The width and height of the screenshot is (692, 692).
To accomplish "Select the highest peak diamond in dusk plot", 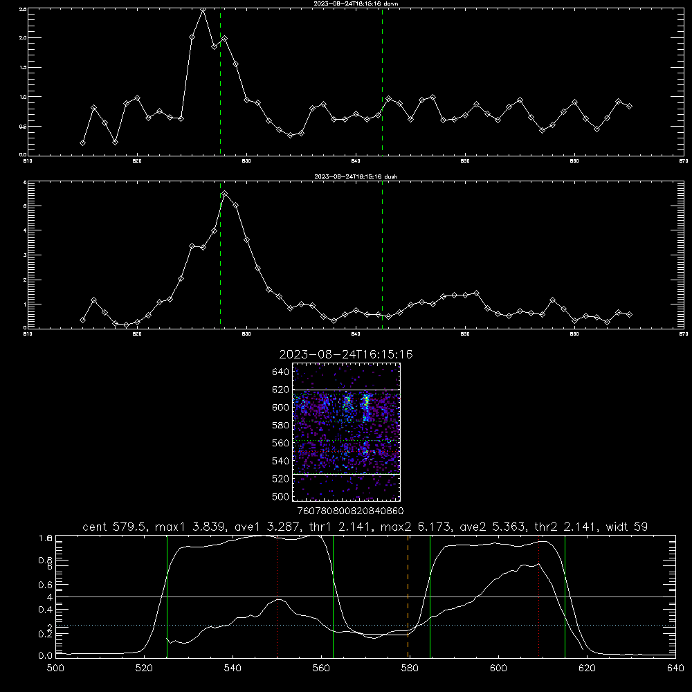I will click(225, 193).
